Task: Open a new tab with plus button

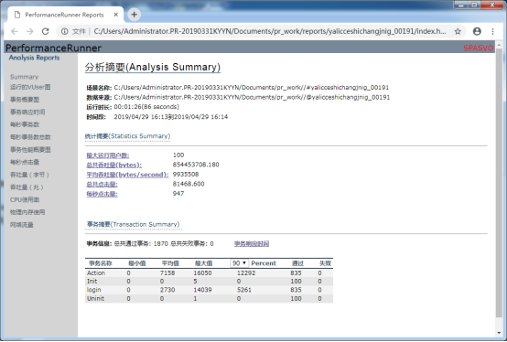Action: coord(134,15)
